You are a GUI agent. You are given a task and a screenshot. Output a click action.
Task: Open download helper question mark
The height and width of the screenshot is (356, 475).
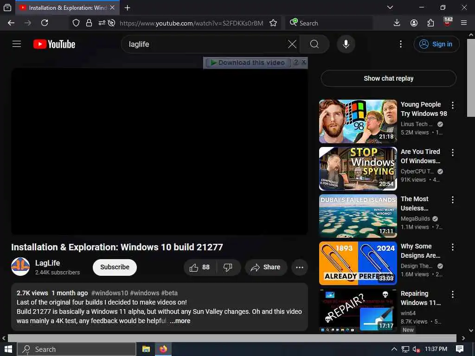(296, 63)
